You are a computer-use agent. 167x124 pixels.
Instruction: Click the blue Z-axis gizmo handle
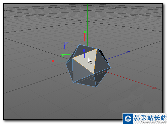pyautogui.click(x=84, y=50)
